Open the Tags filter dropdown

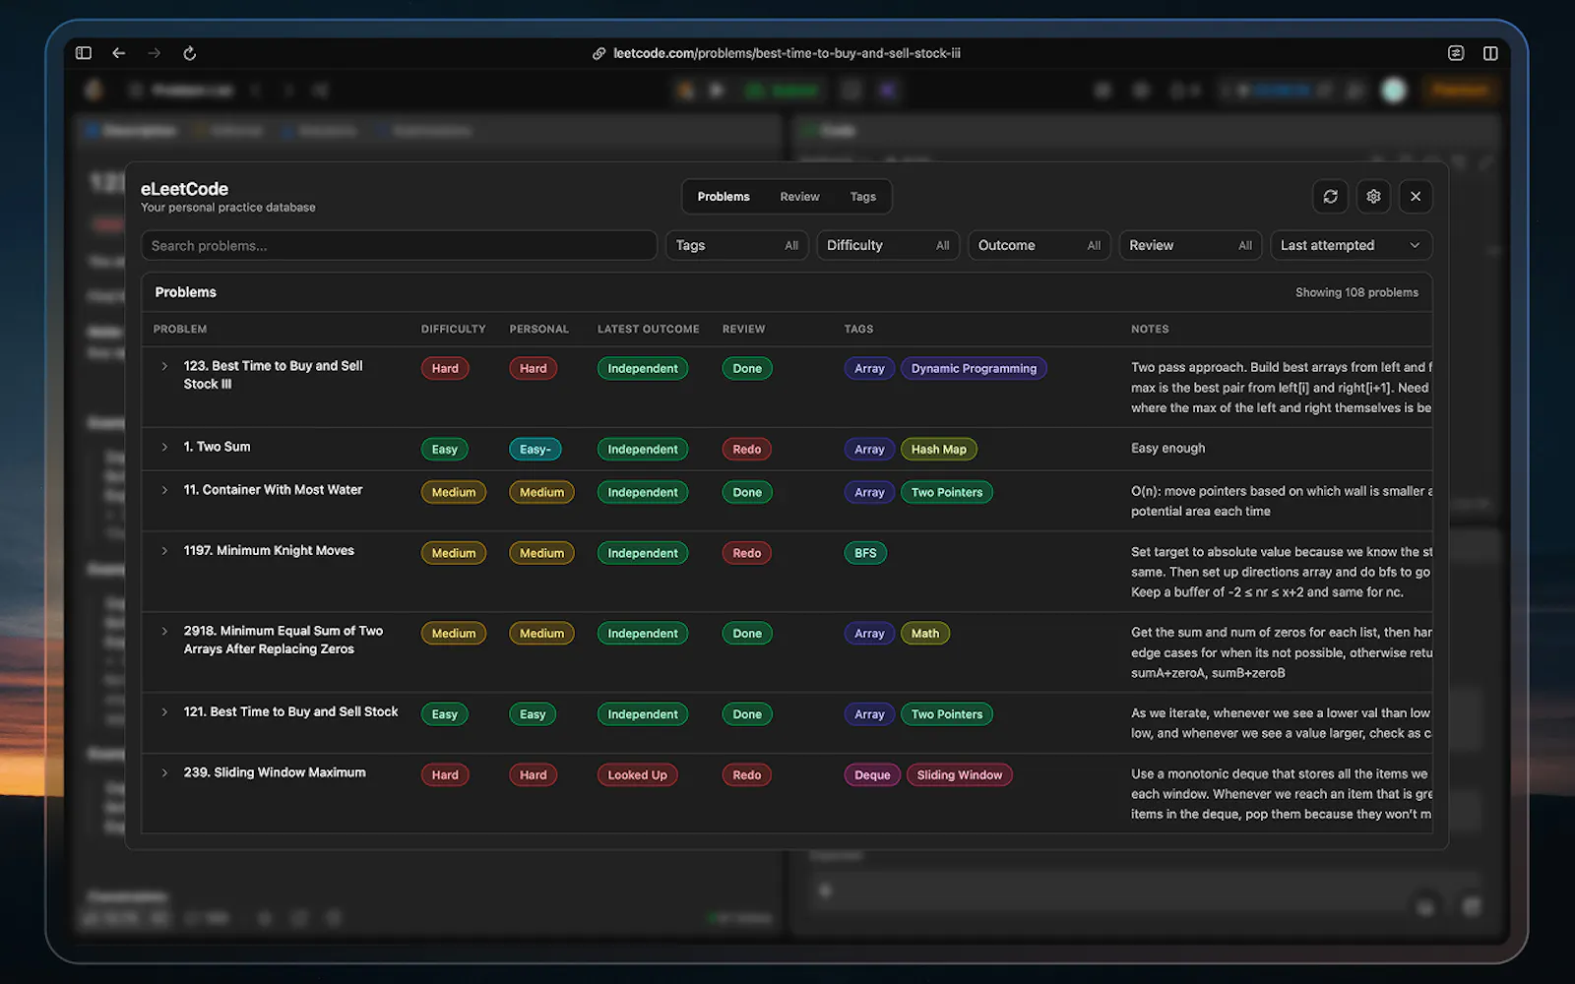click(736, 245)
